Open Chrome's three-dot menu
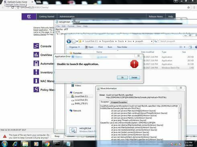Image resolution: width=197 pixels, height=147 pixels. (194, 7)
